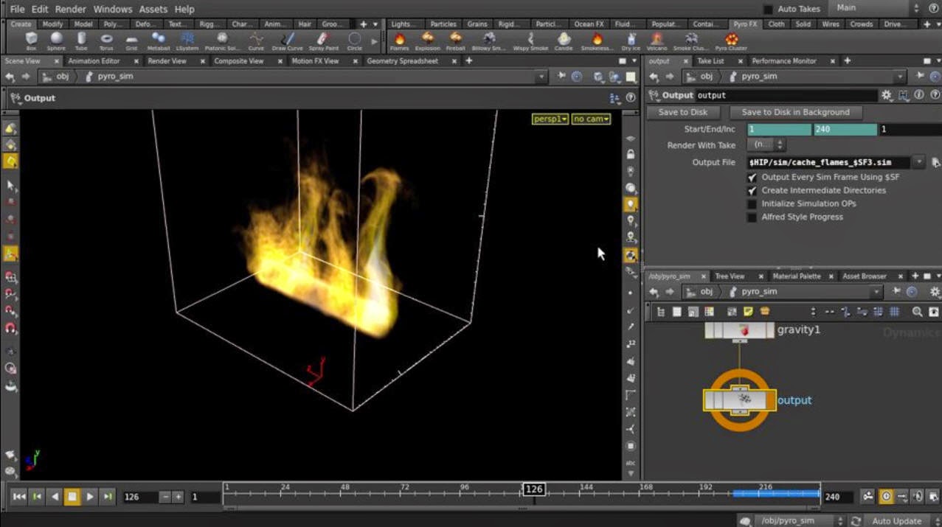
Task: Click the Volcano pyro shelf tool
Action: (657, 41)
